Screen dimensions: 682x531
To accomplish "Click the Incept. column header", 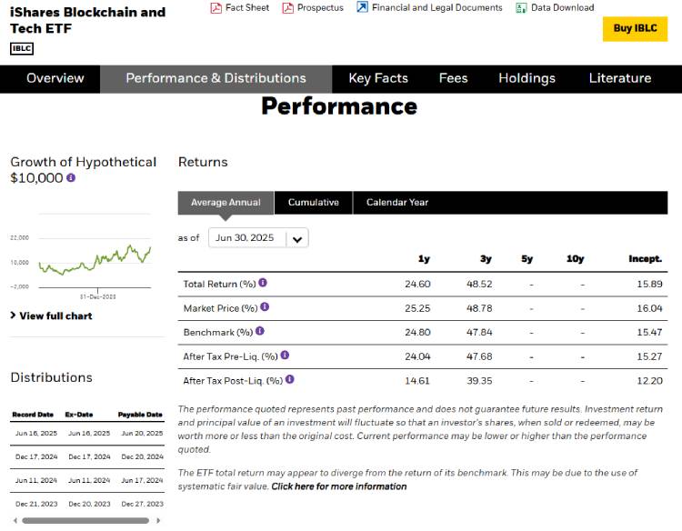I will [x=646, y=259].
